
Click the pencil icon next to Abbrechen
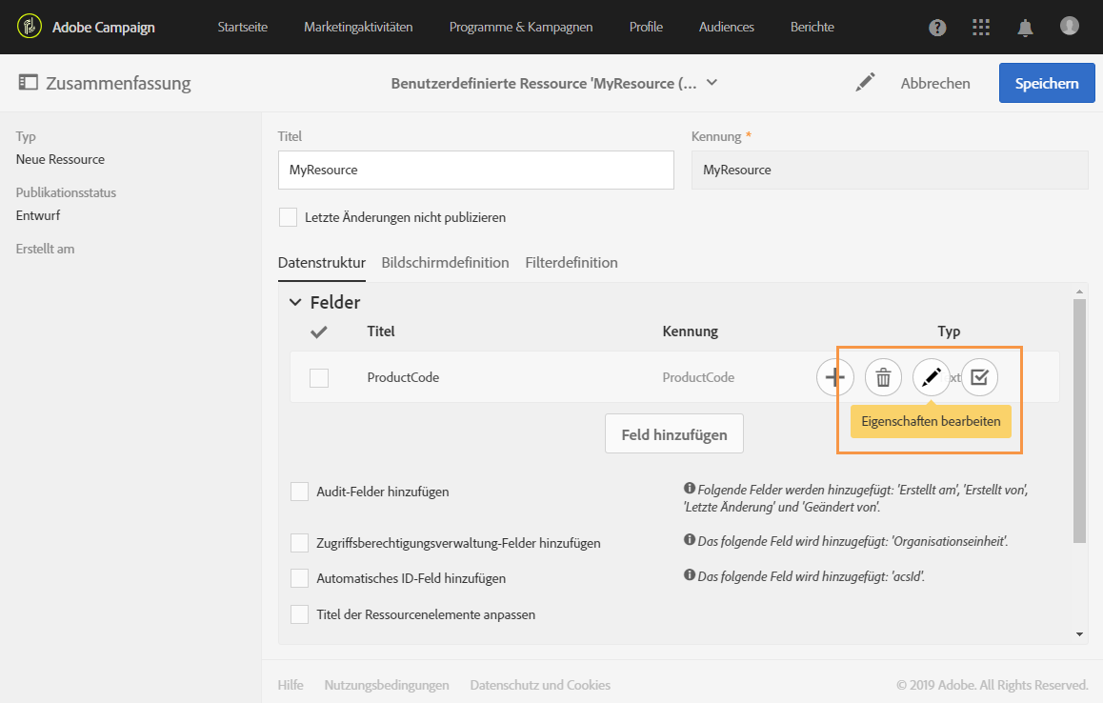pyautogui.click(x=865, y=83)
